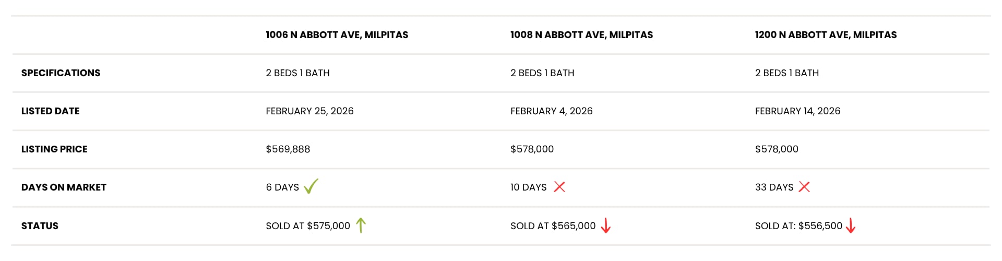
Task: Click the SOLD AT $575,000 status text
Action: click(x=308, y=226)
